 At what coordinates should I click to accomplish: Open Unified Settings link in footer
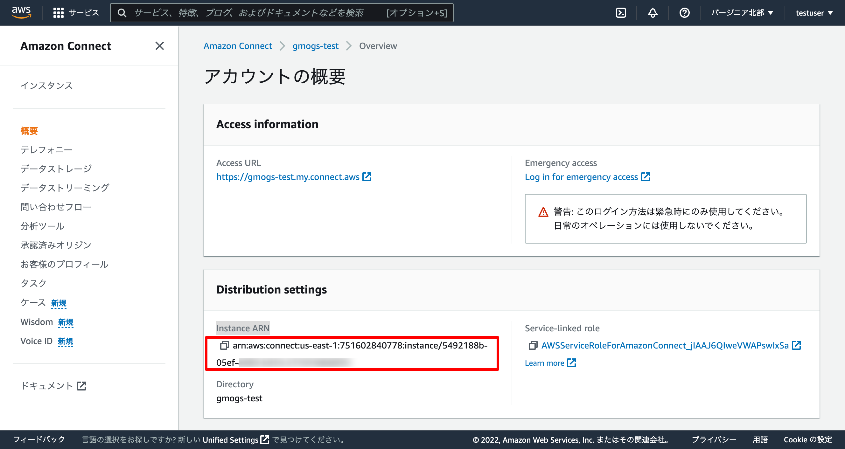(x=231, y=439)
